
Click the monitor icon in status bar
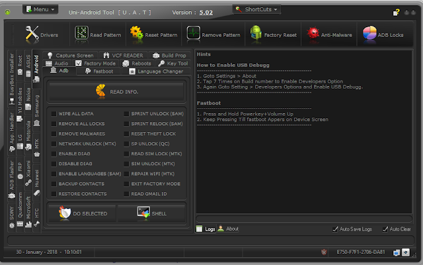click(397, 252)
